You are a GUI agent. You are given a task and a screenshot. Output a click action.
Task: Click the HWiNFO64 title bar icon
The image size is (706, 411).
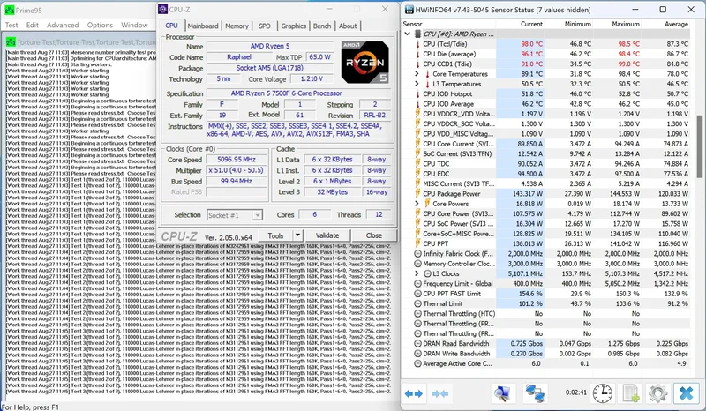tap(409, 10)
